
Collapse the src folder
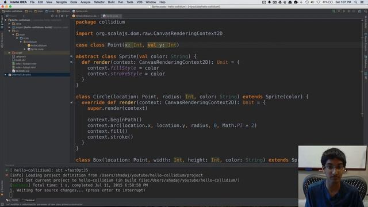coord(9,31)
